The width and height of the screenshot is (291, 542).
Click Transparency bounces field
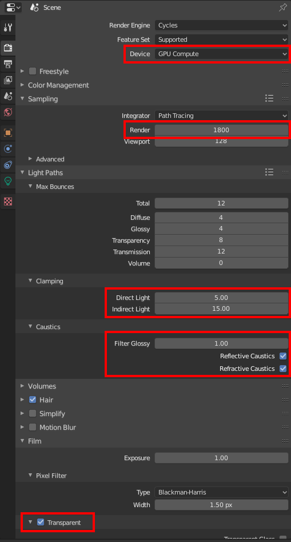[x=221, y=240]
